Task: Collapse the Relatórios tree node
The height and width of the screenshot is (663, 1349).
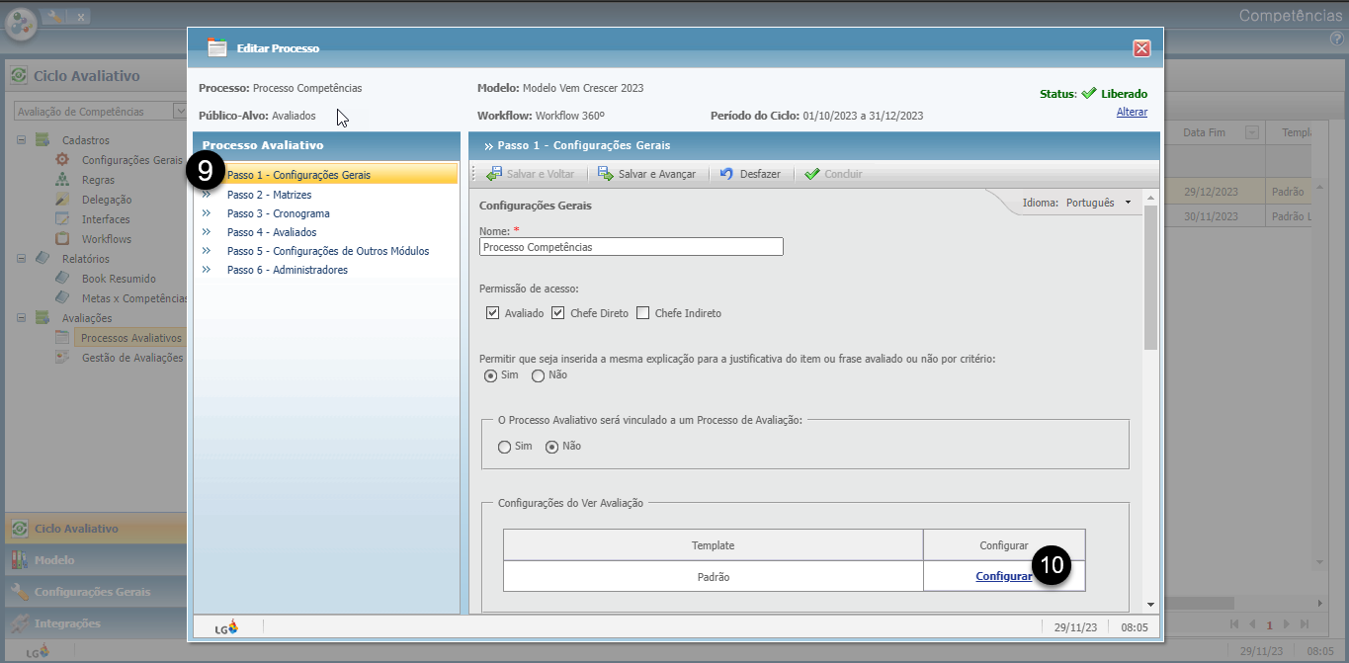Action: click(21, 259)
